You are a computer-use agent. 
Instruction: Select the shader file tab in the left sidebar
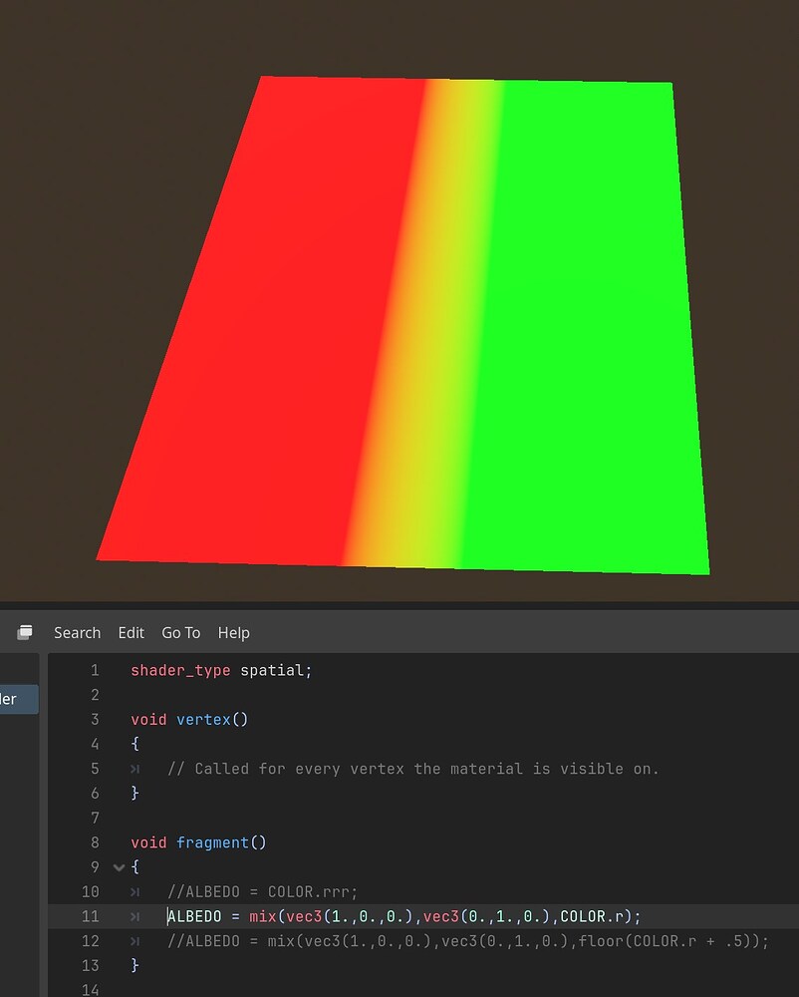click(x=18, y=699)
